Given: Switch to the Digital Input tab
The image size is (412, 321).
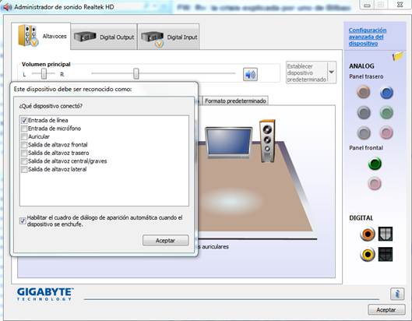Looking at the screenshot, I should (168, 37).
